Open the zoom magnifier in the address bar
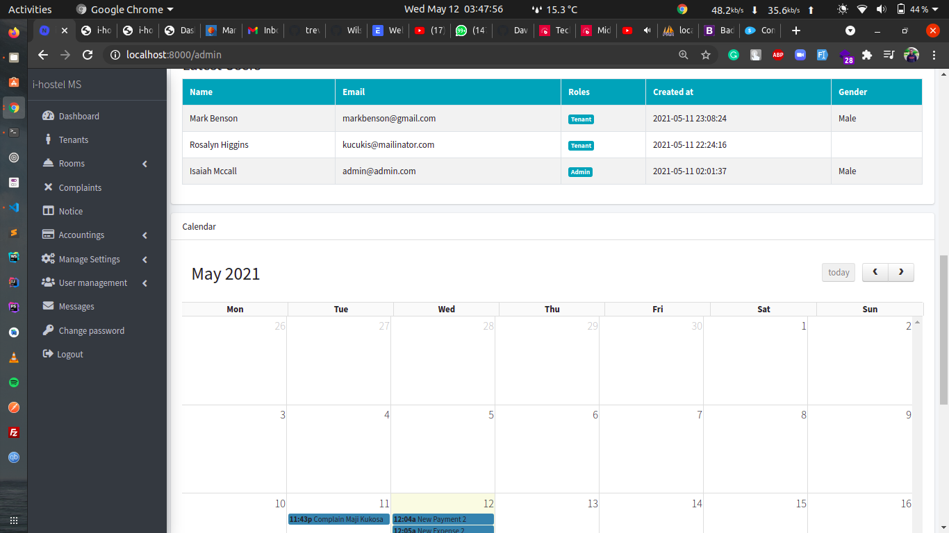 pyautogui.click(x=684, y=55)
